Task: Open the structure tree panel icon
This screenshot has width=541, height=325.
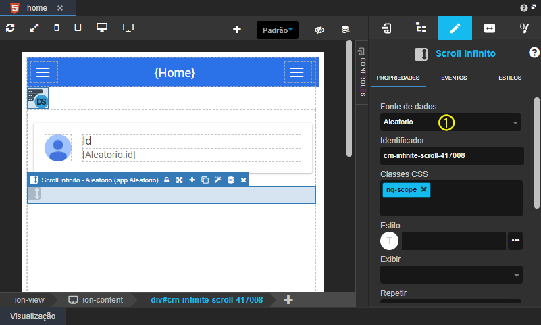Action: pyautogui.click(x=421, y=28)
